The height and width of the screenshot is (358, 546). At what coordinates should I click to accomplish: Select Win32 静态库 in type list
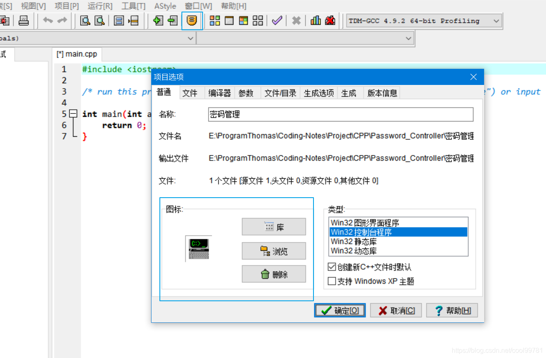coord(399,241)
